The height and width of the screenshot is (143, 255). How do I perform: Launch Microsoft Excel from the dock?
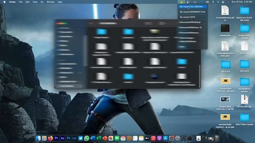[x=99, y=138]
